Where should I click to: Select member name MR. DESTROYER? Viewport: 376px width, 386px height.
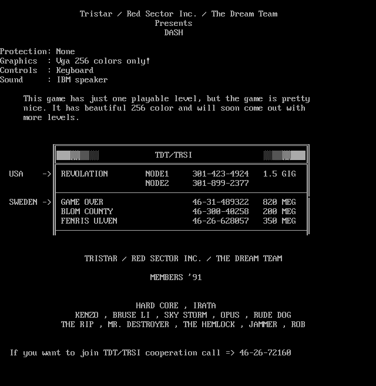point(139,325)
